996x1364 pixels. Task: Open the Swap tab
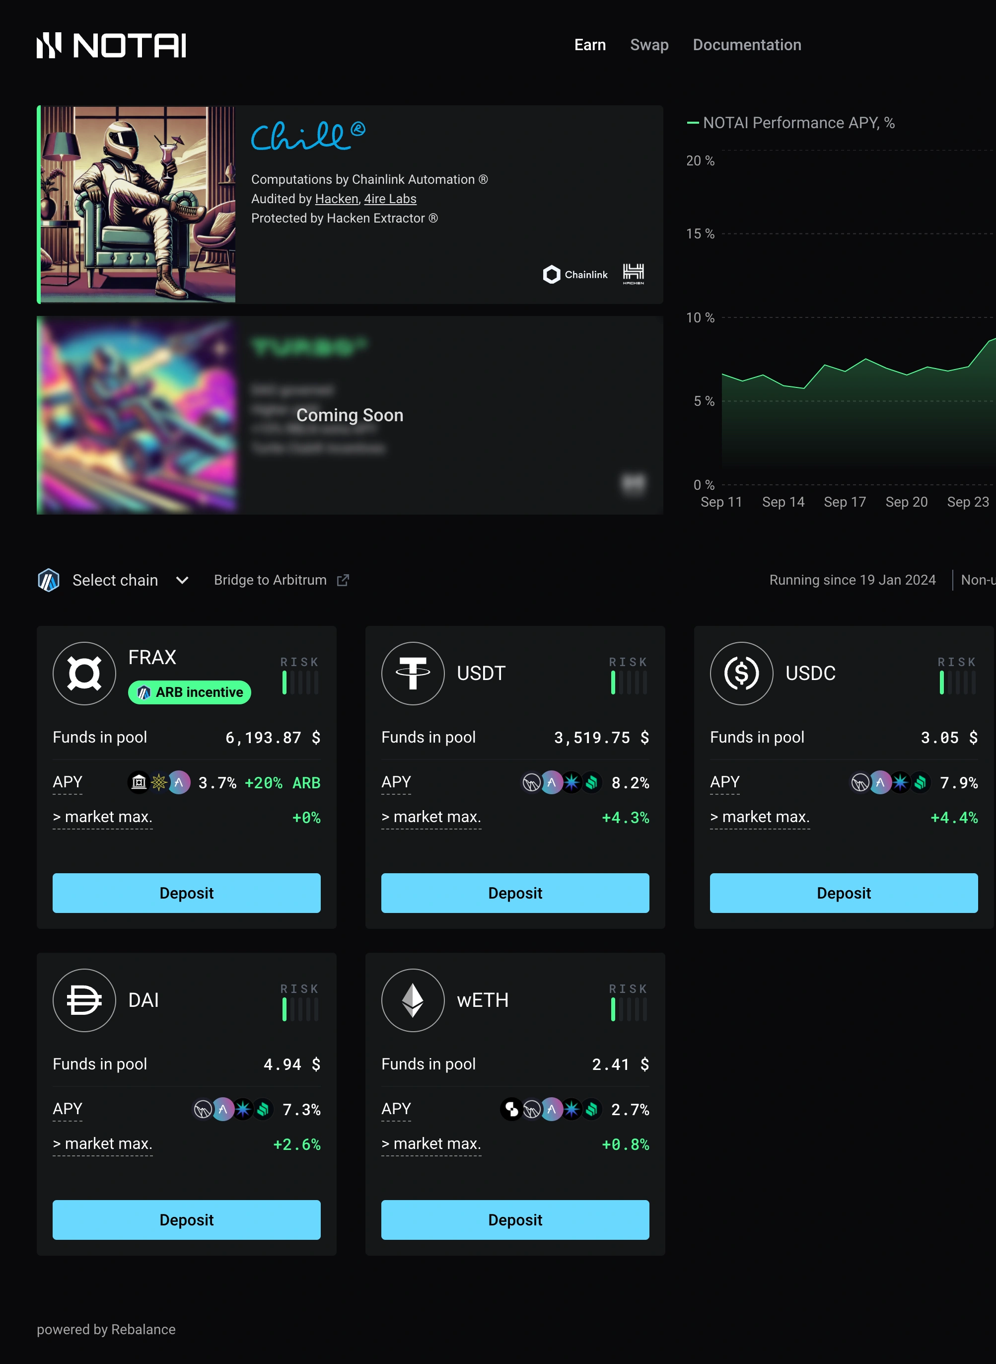649,45
